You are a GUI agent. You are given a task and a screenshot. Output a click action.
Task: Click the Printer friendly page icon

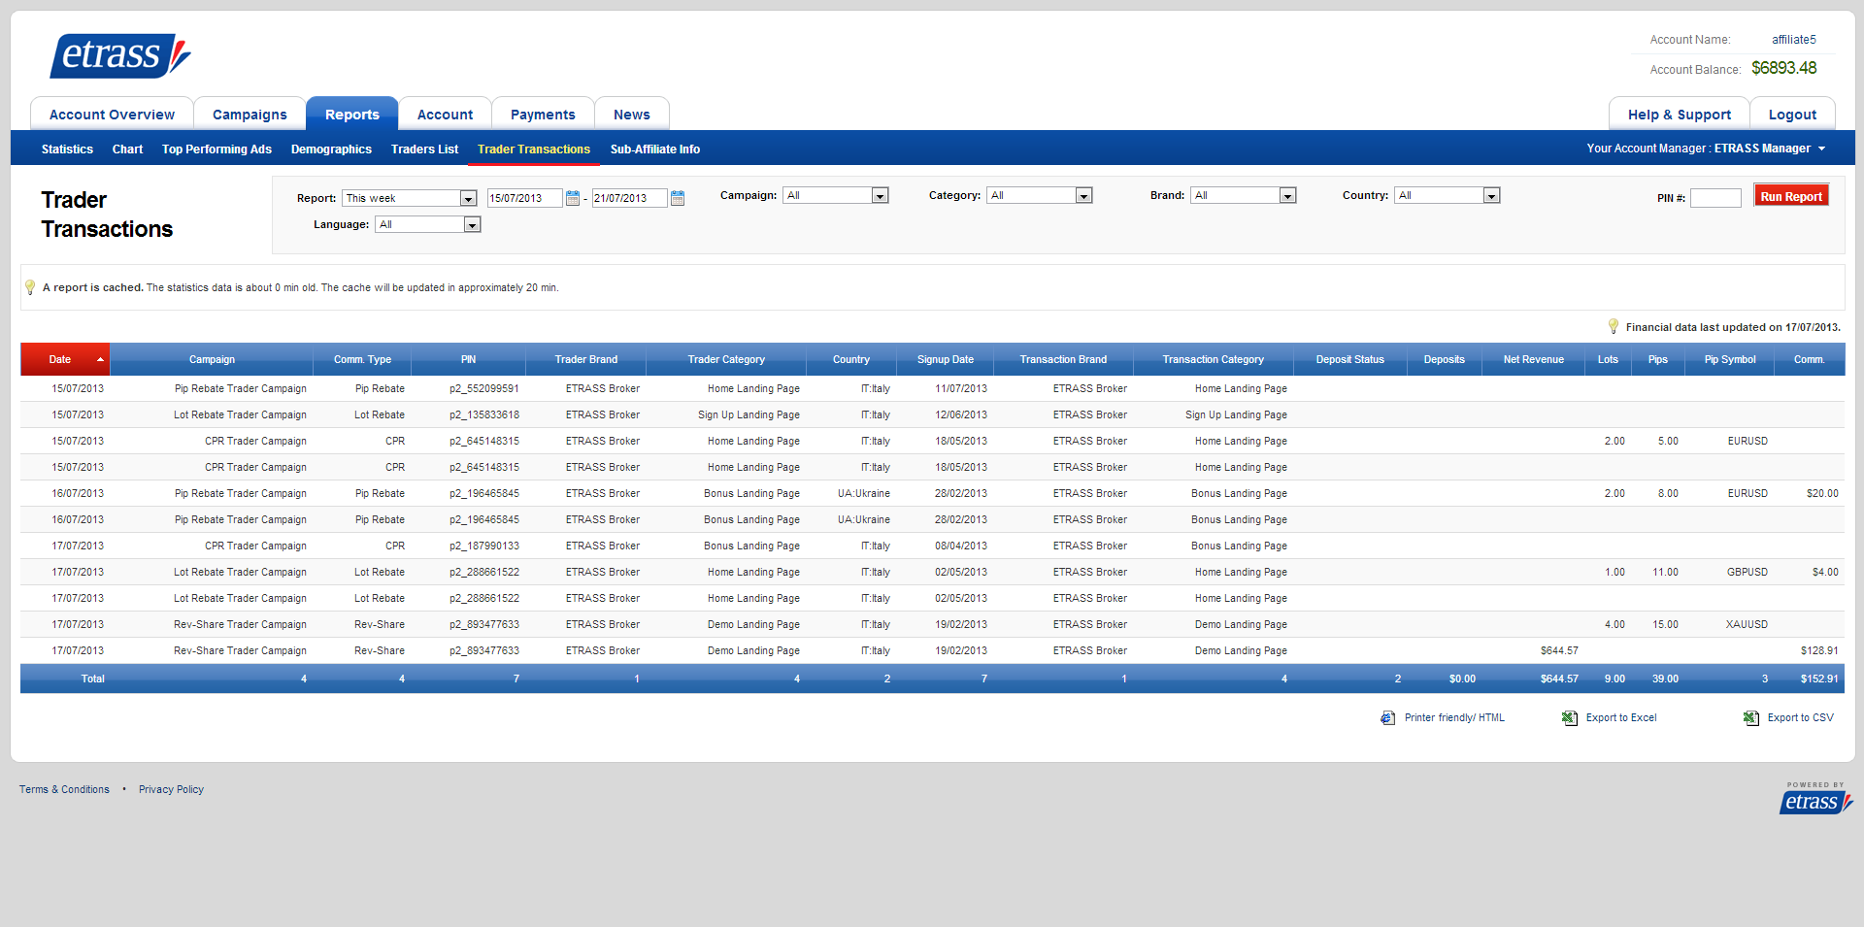1387,718
